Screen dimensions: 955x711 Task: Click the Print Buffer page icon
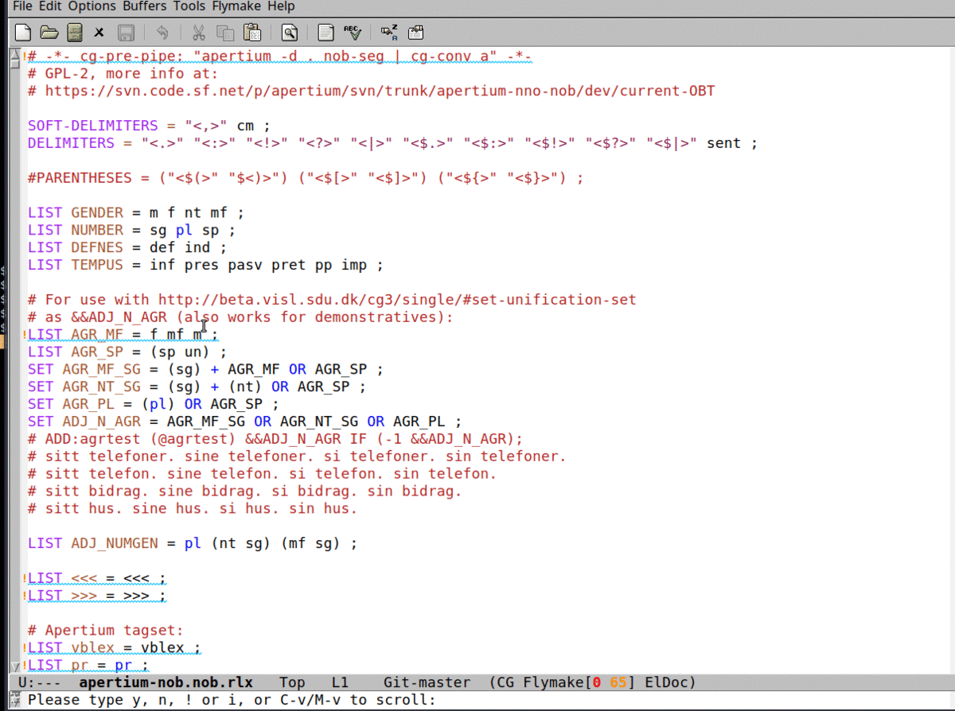[325, 33]
